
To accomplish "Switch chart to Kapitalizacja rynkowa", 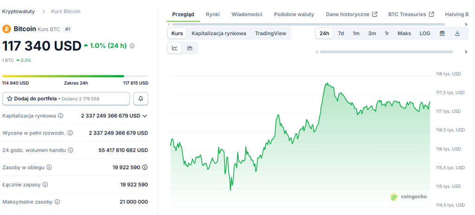I will click(x=218, y=33).
